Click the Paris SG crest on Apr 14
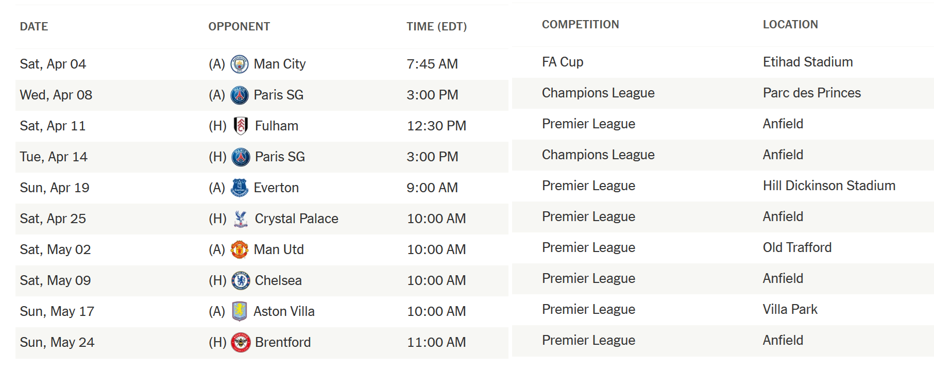 pos(241,157)
